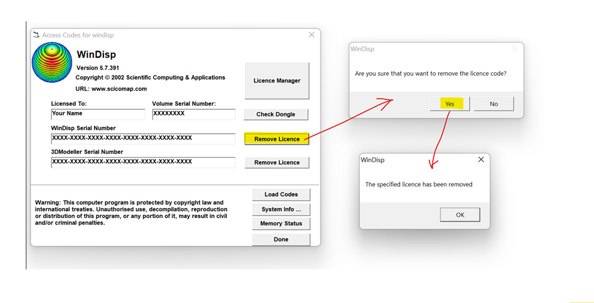This screenshot has height=303, width=594.
Task: Click the WinDisp Serial Number field
Action: pyautogui.click(x=143, y=138)
